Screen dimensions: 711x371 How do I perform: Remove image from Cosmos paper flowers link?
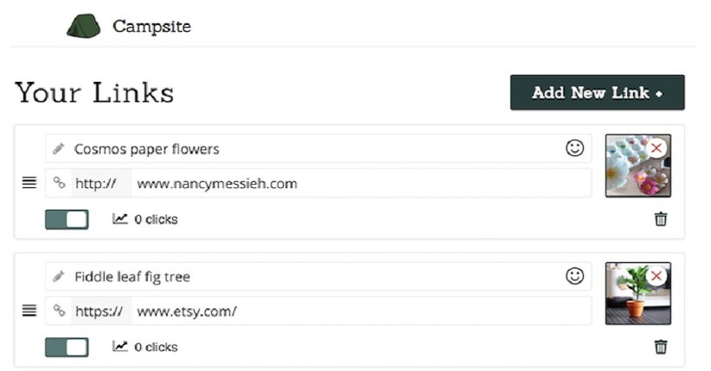[657, 148]
